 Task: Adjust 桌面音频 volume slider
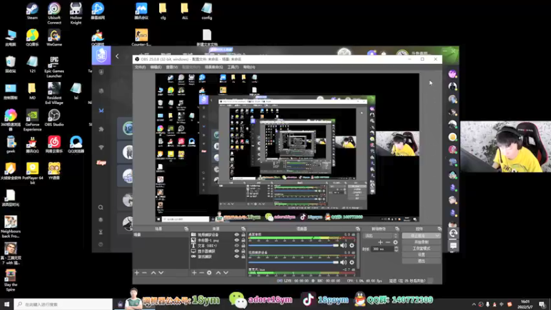[x=293, y=245]
